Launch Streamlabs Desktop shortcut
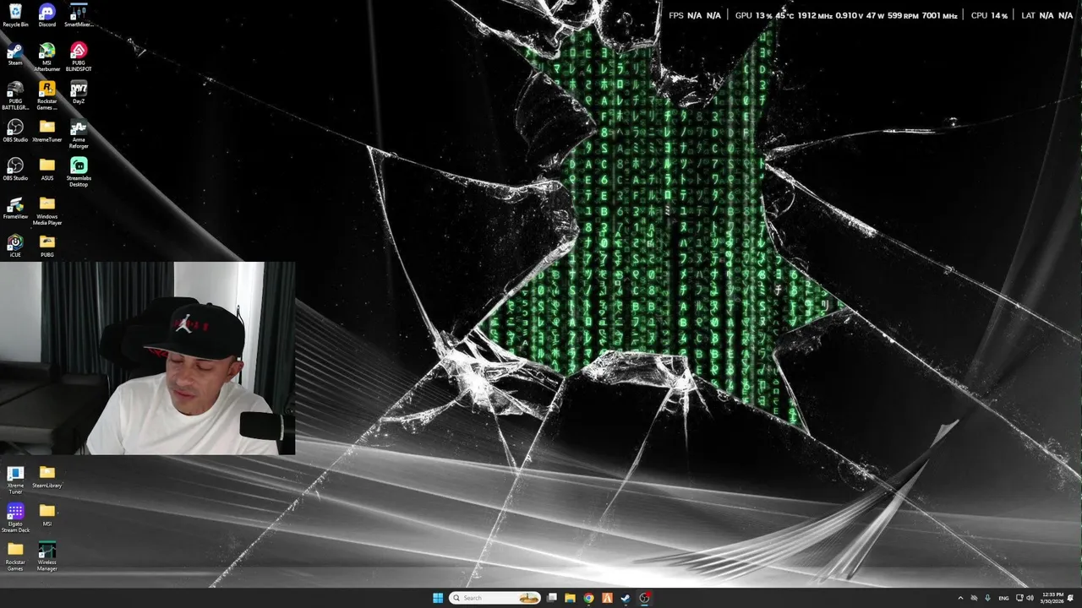This screenshot has height=608, width=1082. [x=79, y=171]
